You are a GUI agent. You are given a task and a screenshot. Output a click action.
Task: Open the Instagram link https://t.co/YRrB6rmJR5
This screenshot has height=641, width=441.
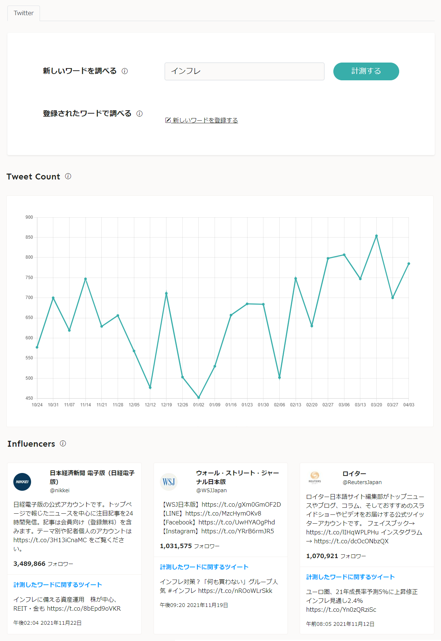238,531
